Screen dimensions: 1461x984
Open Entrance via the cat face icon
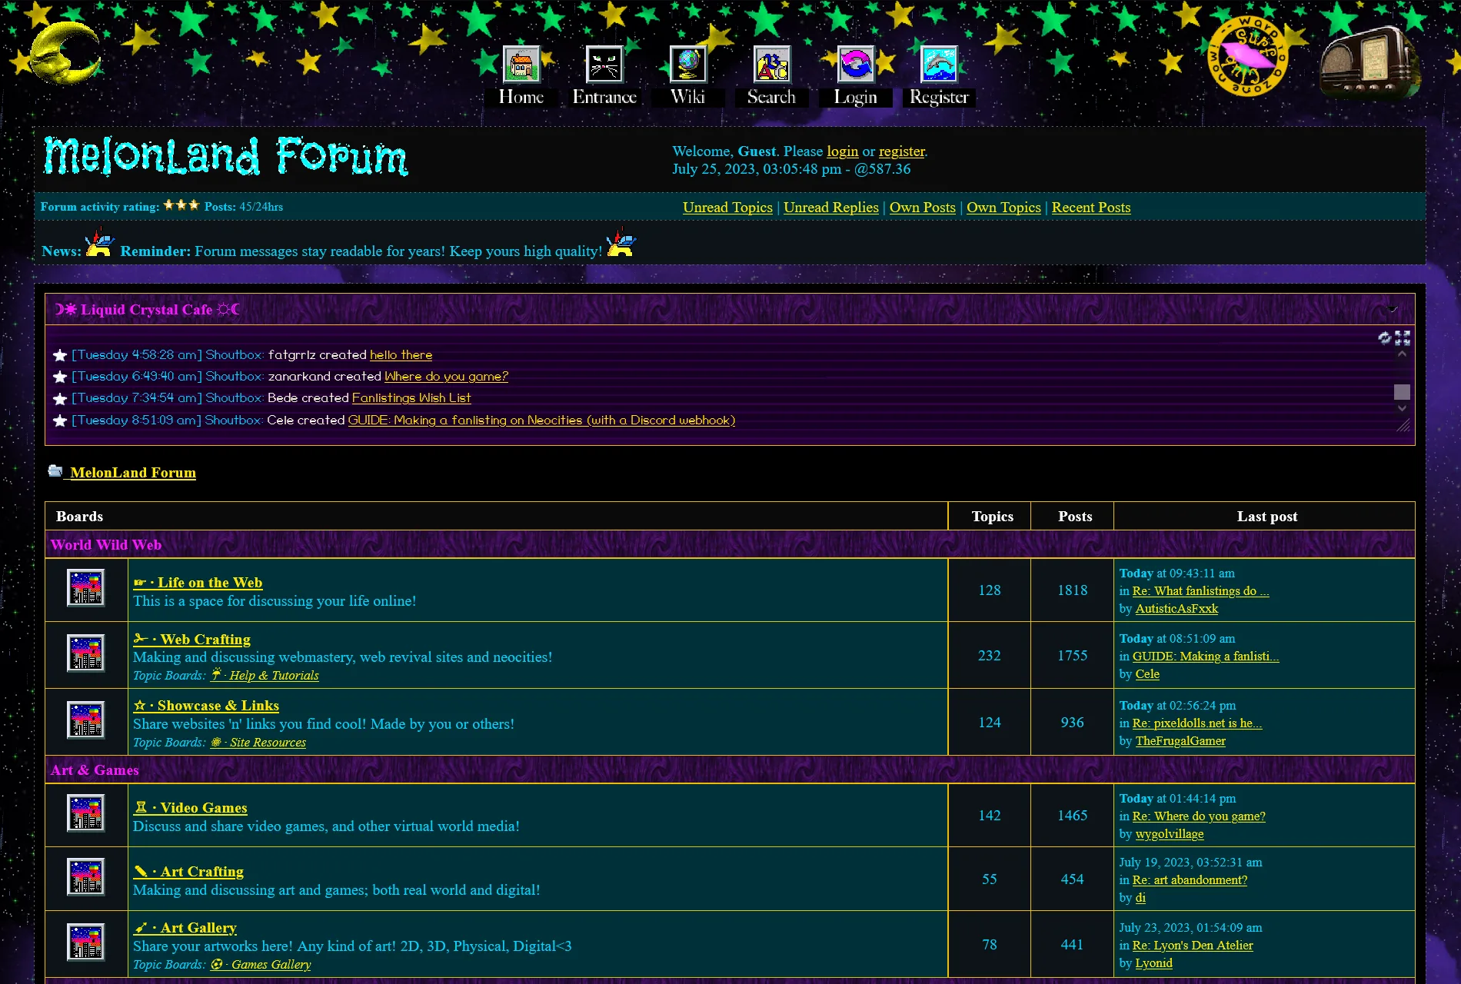pyautogui.click(x=604, y=65)
